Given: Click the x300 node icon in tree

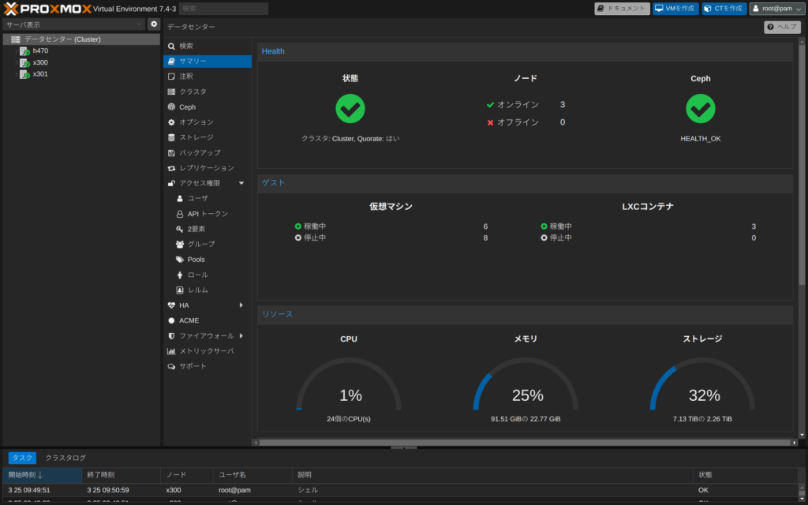Looking at the screenshot, I should (24, 63).
